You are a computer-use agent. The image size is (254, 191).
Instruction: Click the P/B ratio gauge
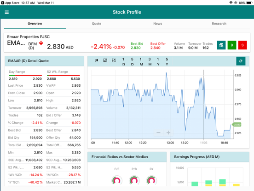pyautogui.click(x=134, y=180)
